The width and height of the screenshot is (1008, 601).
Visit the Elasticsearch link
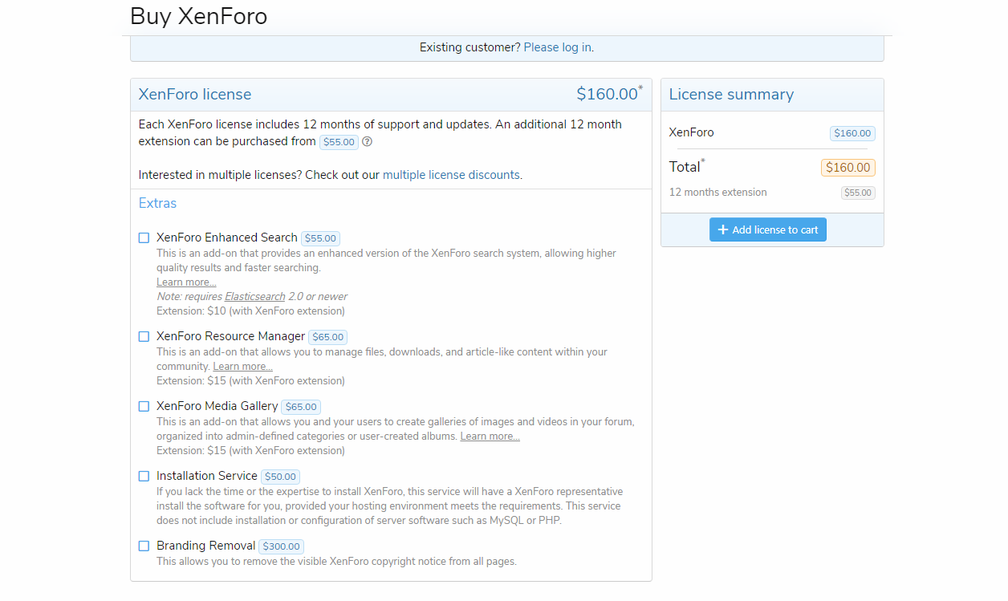tap(254, 297)
